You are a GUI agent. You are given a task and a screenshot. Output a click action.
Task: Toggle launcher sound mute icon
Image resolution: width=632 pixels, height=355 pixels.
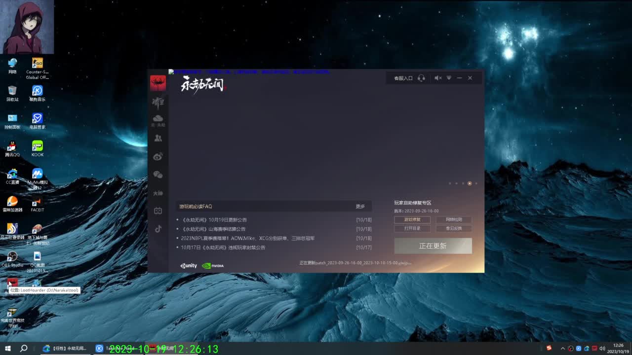[438, 78]
